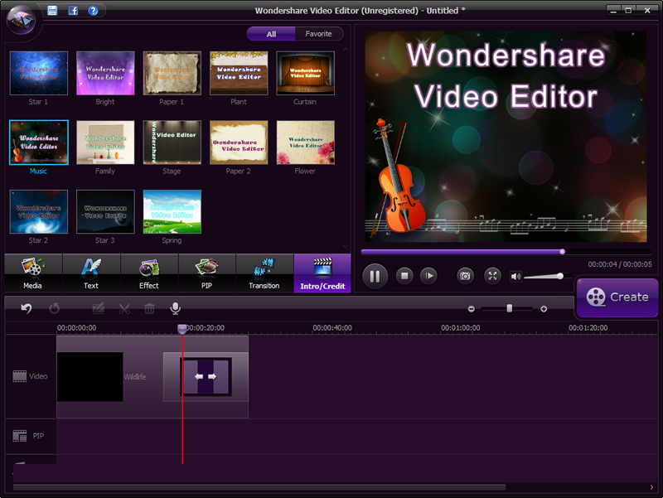Click the Save project icon

tap(52, 11)
